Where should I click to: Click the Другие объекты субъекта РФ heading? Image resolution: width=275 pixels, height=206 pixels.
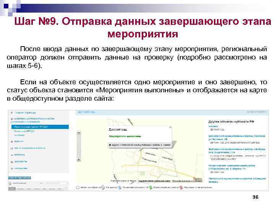231,122
